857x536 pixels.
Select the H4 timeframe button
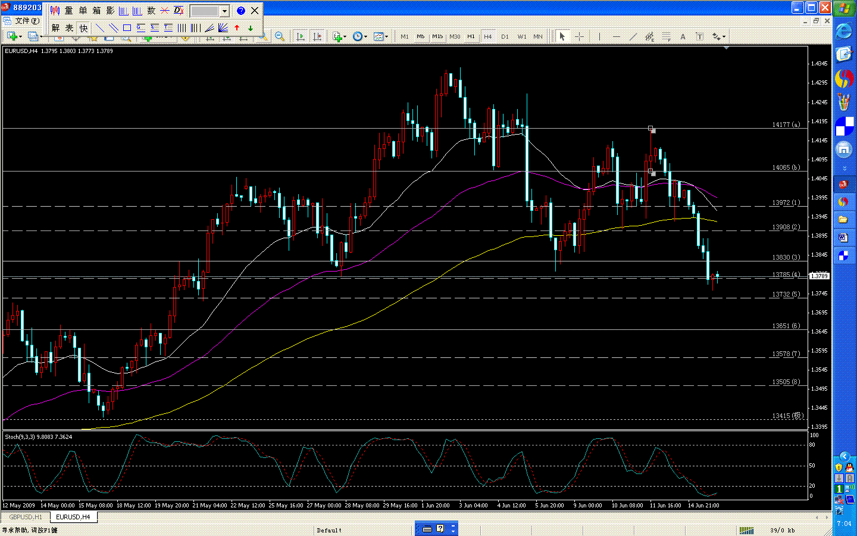click(488, 36)
